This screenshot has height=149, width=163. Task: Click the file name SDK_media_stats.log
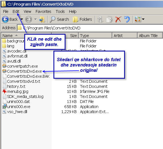(x=25, y=97)
